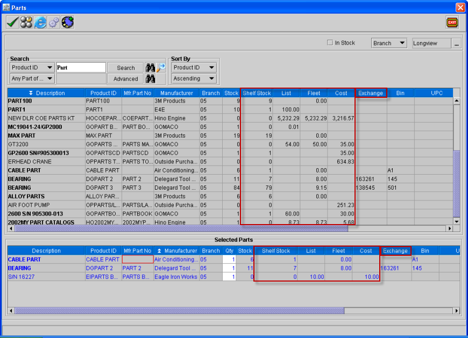Click Selected Parts horizontal scrollbar thumb
The height and width of the screenshot is (338, 468).
(x=180, y=311)
